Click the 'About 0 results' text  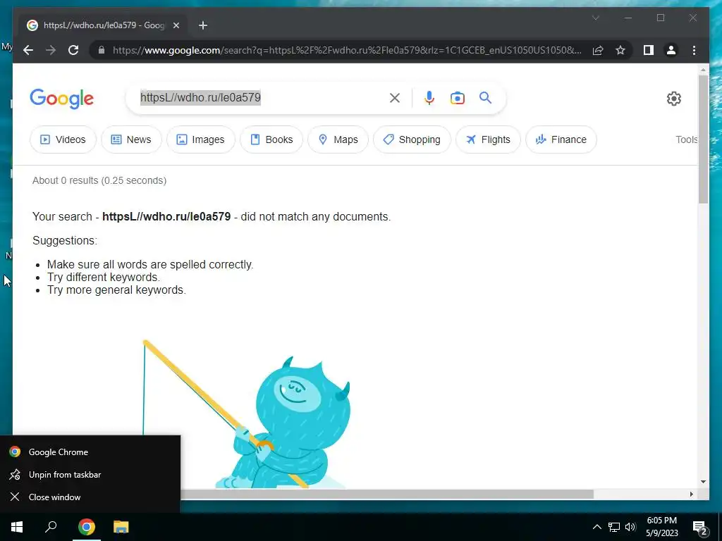click(99, 180)
